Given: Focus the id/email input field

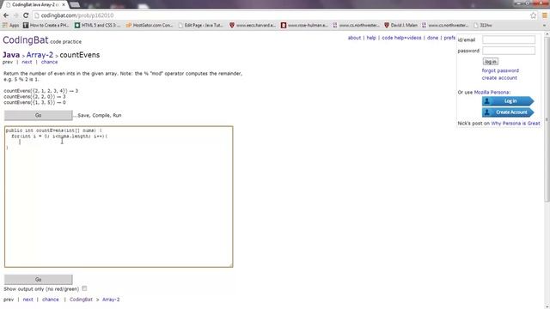Looking at the screenshot, I should pos(509,39).
